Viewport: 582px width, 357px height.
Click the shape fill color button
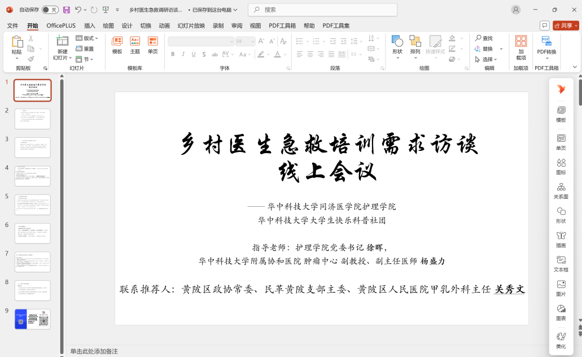click(x=452, y=38)
